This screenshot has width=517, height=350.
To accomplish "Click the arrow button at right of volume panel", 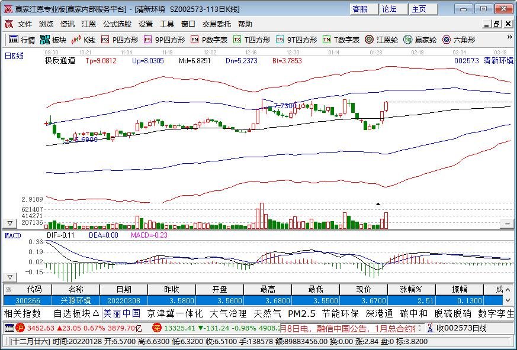I will click(x=507, y=223).
